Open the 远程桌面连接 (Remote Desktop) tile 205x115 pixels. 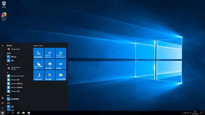pos(39,75)
